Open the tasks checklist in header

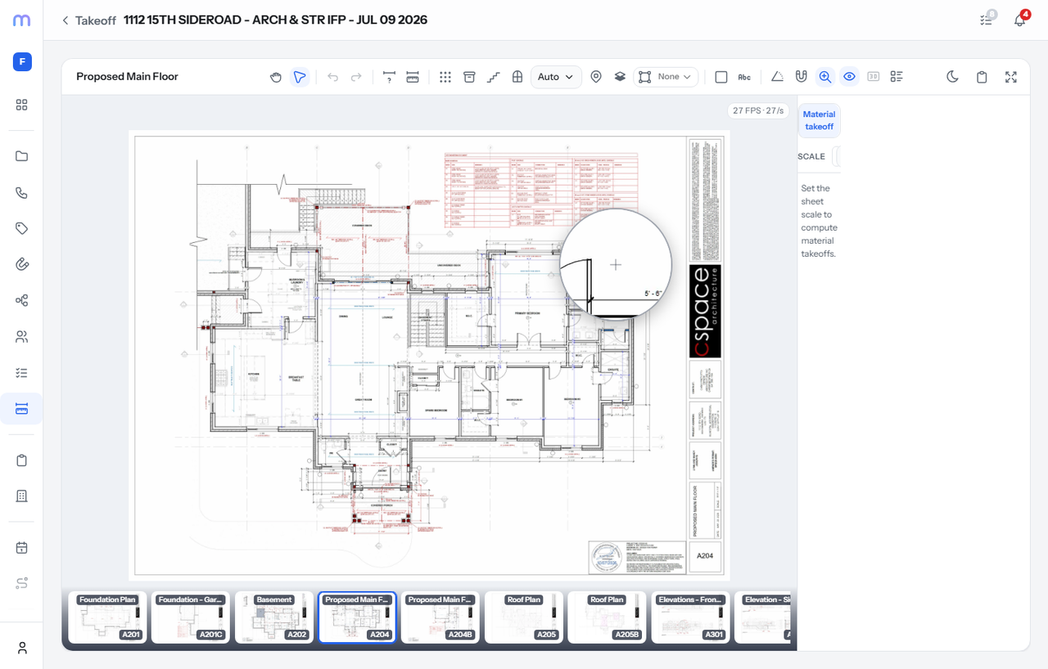coord(987,20)
